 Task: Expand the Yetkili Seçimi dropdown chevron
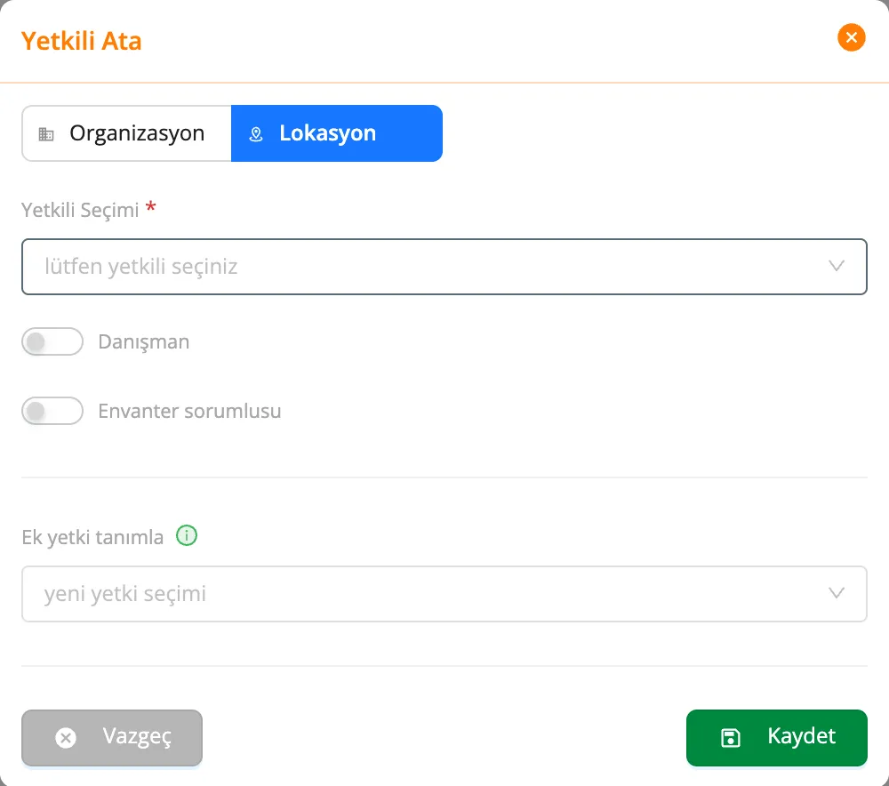coord(837,266)
